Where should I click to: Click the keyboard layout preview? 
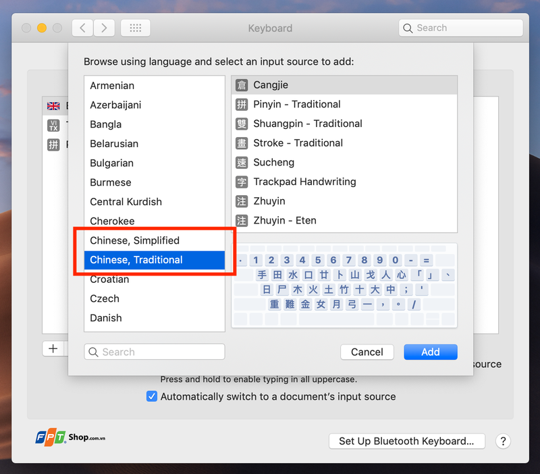[x=344, y=285]
